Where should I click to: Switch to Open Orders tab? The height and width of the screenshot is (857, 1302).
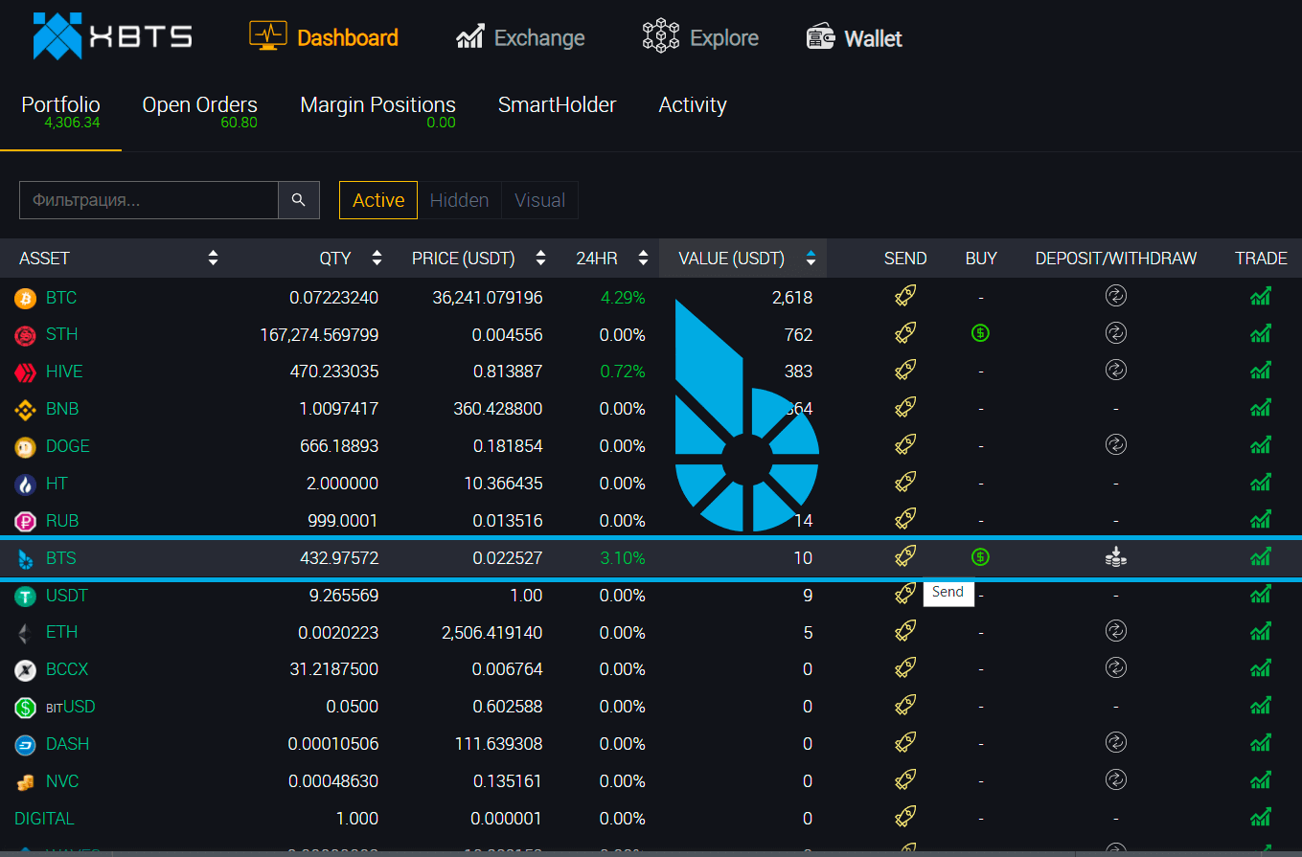(x=199, y=111)
